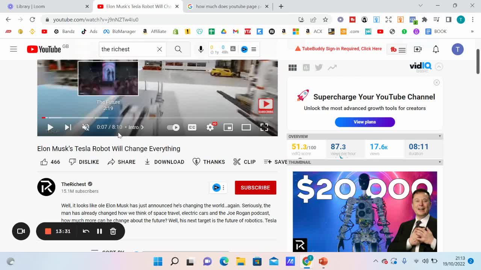
Task: Open TheRichest channel avatar
Action: coord(46,187)
